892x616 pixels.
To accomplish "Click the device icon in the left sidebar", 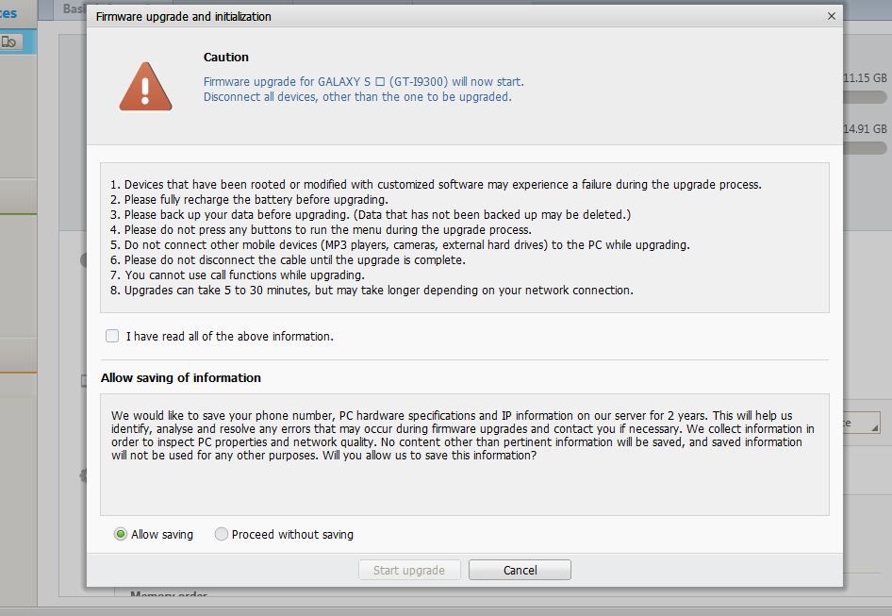I will pos(9,42).
